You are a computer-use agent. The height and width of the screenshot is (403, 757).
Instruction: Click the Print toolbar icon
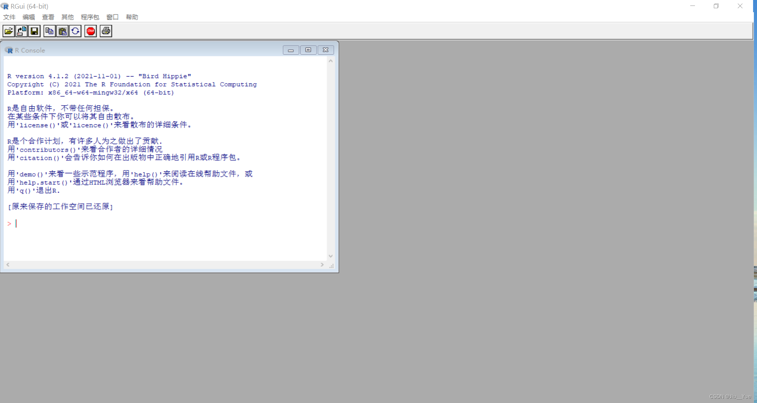point(106,31)
